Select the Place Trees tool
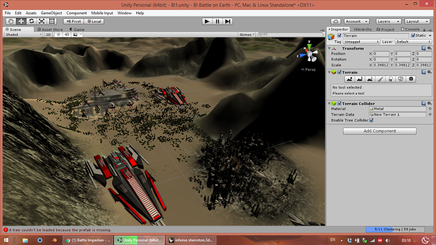The height and width of the screenshot is (245, 436). point(391,79)
